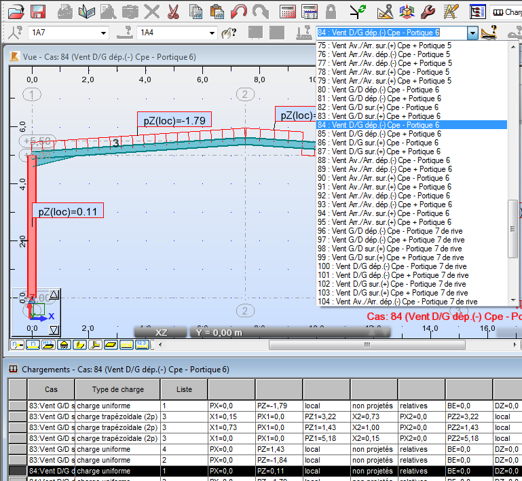Click the hand with question mark icon

(x=229, y=33)
